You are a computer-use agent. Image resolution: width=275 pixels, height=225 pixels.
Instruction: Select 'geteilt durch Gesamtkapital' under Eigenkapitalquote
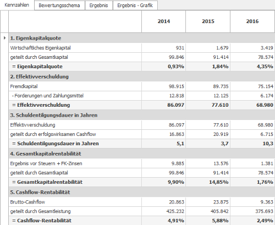tap(39, 57)
